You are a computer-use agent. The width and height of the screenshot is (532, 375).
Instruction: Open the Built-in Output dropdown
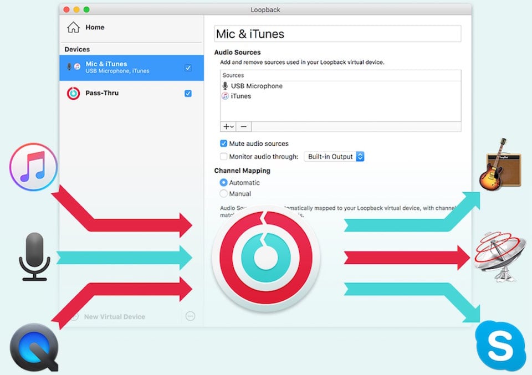[x=334, y=157]
